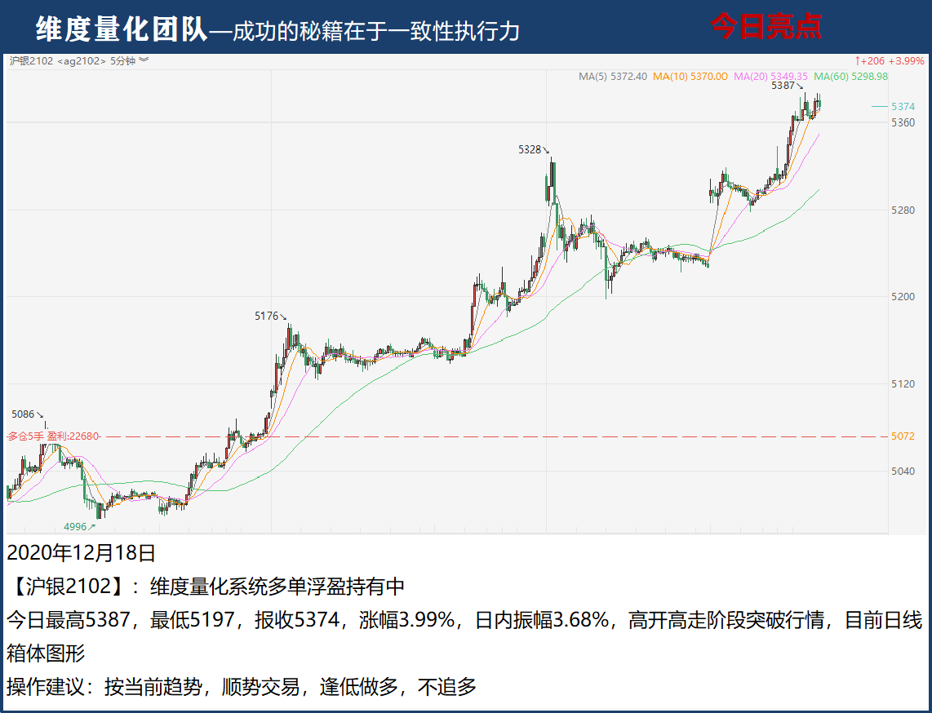932x713 pixels.
Task: Click the 沪银2102 contract name
Action: pos(30,60)
